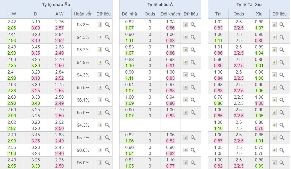Open chart icon beside Asian away odds 0.94
The width and height of the screenshot is (291, 169).
186,100
